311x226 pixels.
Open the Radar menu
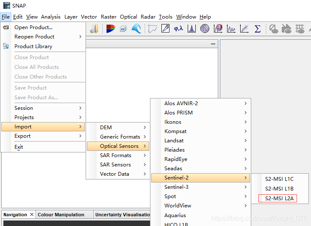click(148, 17)
